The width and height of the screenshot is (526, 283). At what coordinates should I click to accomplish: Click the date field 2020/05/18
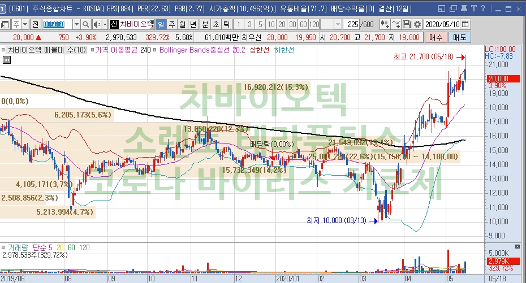coord(442,24)
